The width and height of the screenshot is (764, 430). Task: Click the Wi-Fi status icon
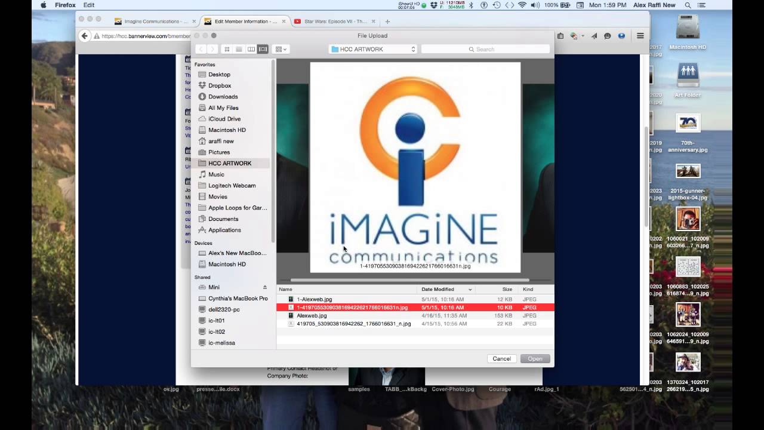[522, 5]
